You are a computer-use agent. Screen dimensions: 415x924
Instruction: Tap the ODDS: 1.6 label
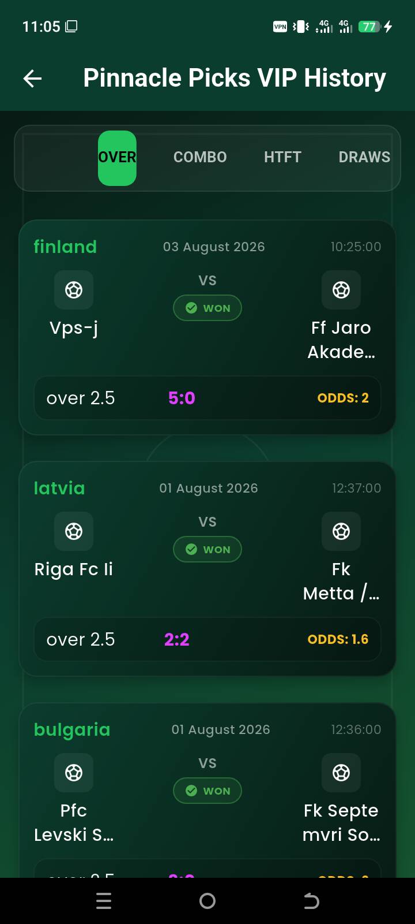[x=338, y=639]
